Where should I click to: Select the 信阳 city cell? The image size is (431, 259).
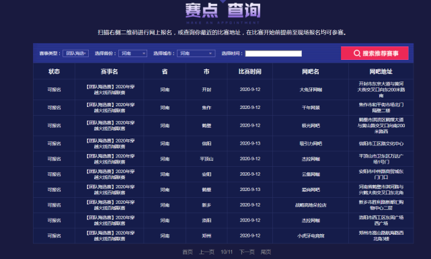[x=206, y=143]
